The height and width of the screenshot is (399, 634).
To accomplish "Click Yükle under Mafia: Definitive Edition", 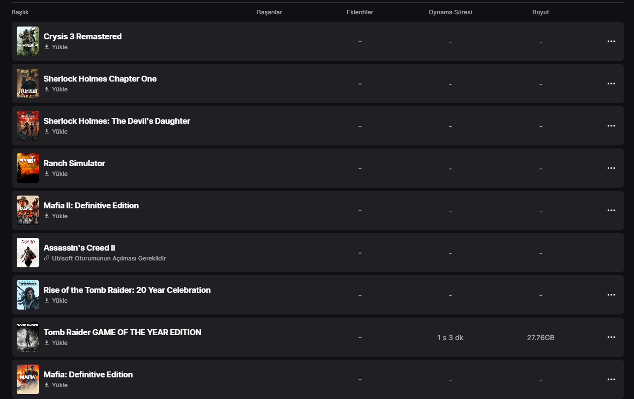I will coord(60,385).
